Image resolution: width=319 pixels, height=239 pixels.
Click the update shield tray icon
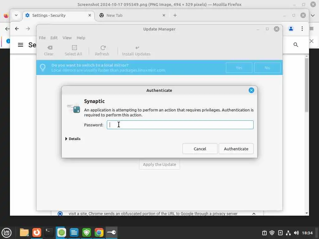click(272, 233)
